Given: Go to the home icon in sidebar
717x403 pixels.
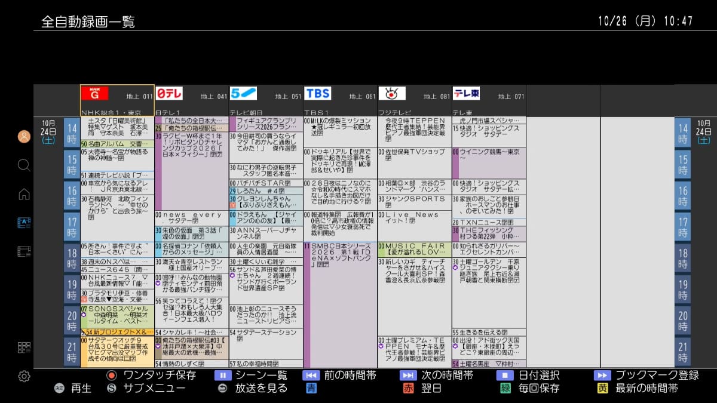Looking at the screenshot, I should [x=24, y=193].
